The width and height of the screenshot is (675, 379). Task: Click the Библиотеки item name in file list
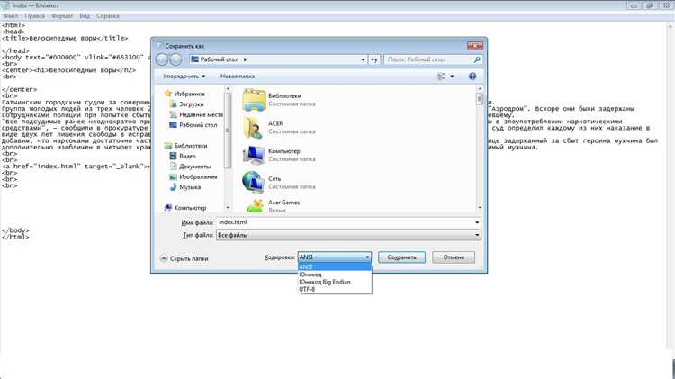click(x=284, y=96)
